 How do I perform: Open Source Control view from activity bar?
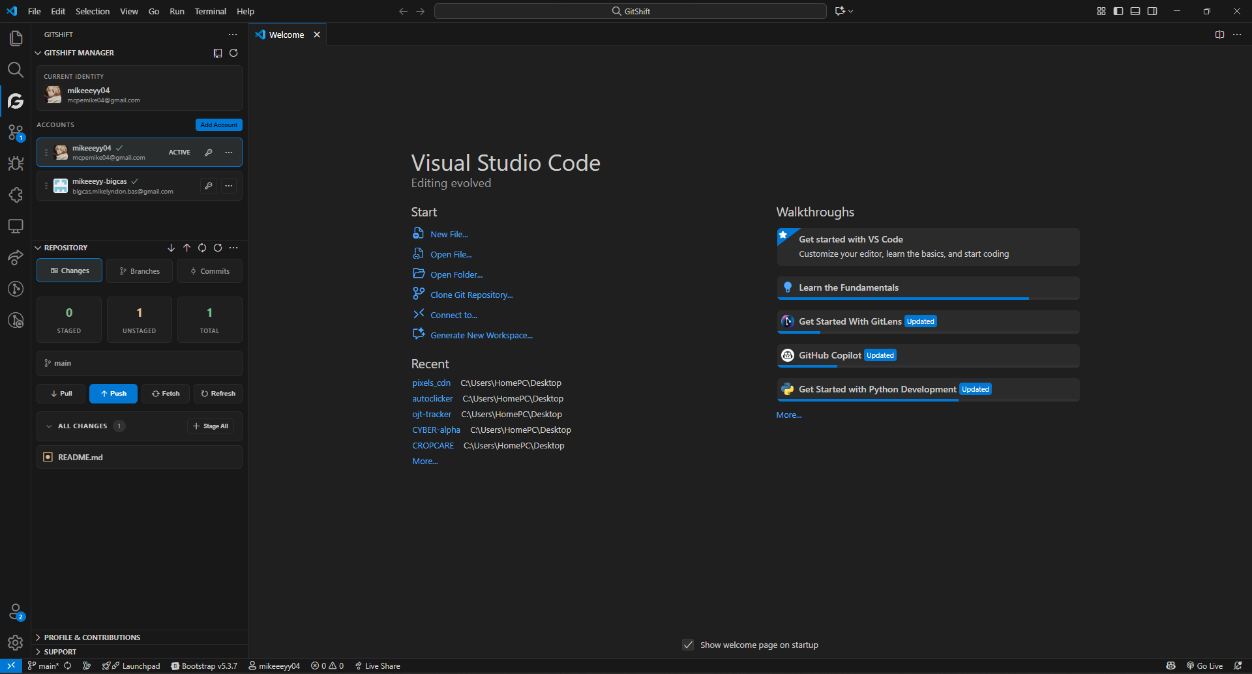click(x=16, y=132)
